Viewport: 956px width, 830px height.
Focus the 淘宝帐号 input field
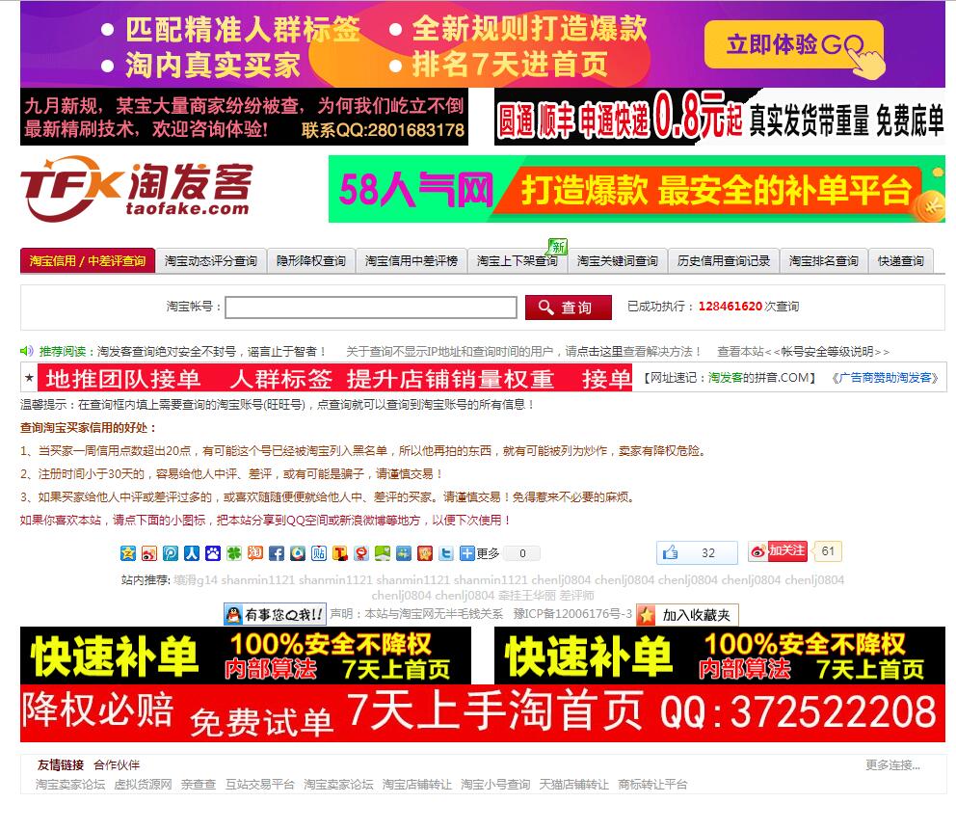[371, 308]
